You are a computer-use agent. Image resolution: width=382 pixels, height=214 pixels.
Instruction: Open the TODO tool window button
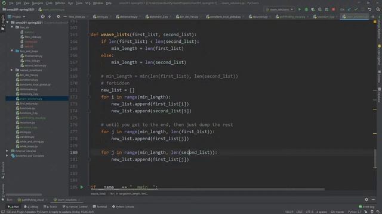pyautogui.click(x=50, y=207)
